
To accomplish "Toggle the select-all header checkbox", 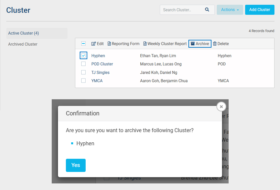I will (84, 44).
